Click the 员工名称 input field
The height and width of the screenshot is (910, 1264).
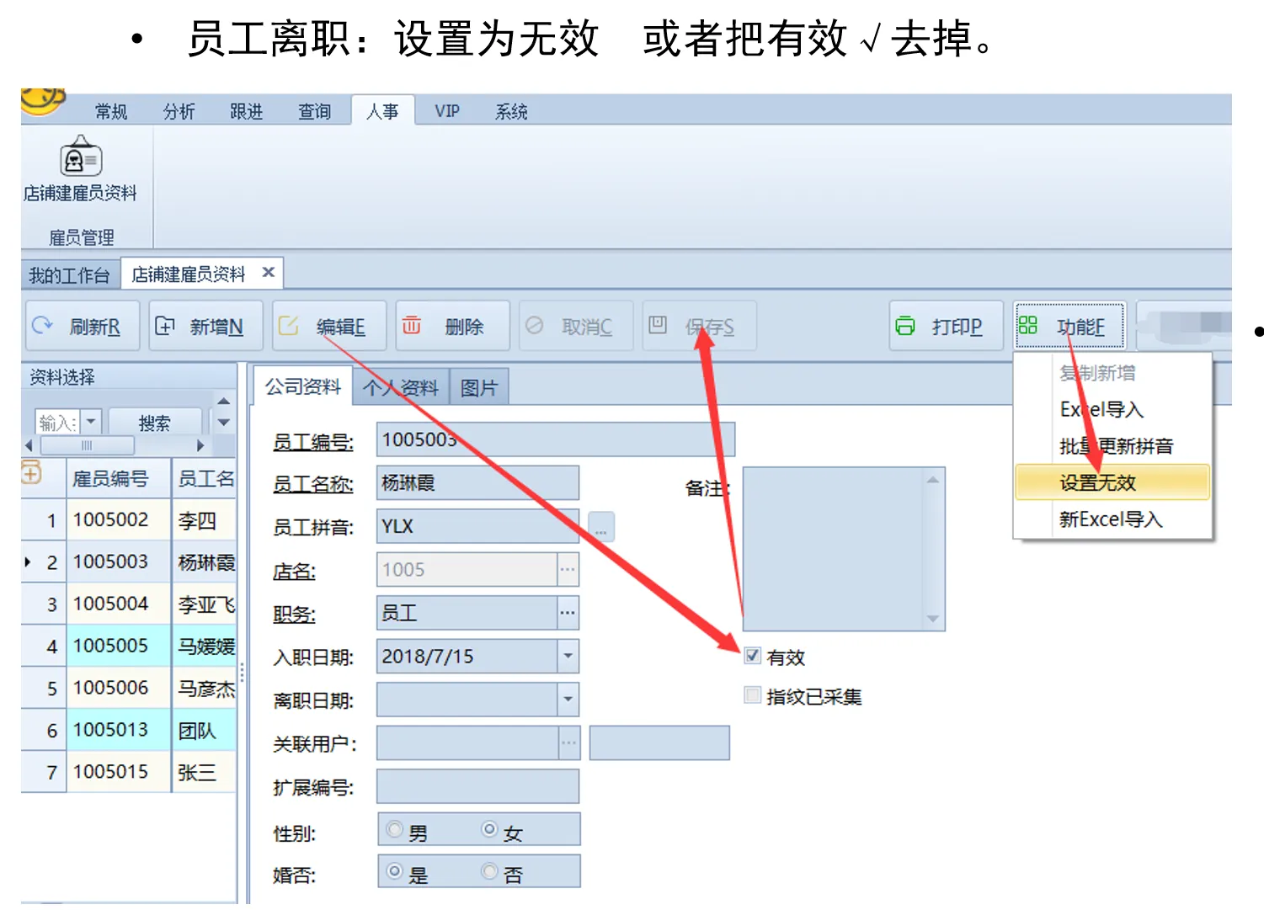(x=477, y=483)
